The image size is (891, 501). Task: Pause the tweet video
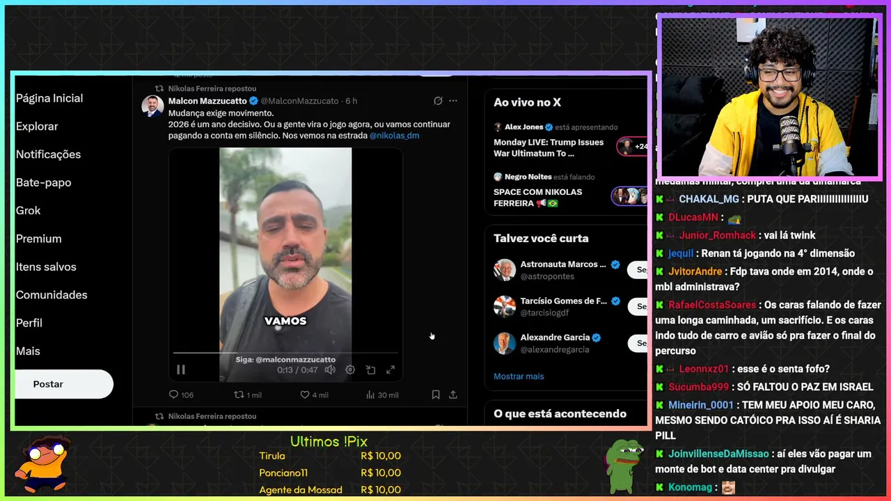click(181, 370)
